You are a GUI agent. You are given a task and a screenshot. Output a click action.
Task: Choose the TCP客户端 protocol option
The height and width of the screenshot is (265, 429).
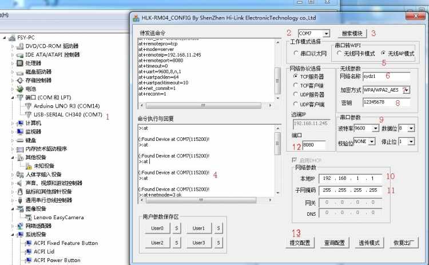click(296, 85)
